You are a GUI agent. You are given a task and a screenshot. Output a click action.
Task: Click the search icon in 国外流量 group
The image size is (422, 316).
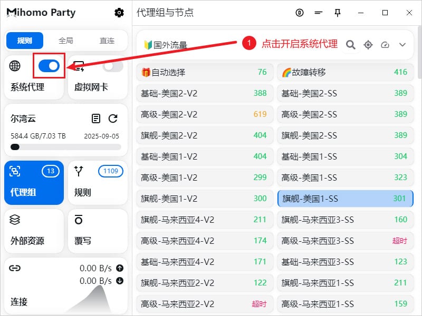[350, 45]
